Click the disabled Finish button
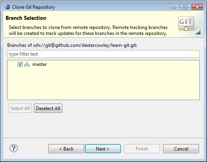 (142, 149)
